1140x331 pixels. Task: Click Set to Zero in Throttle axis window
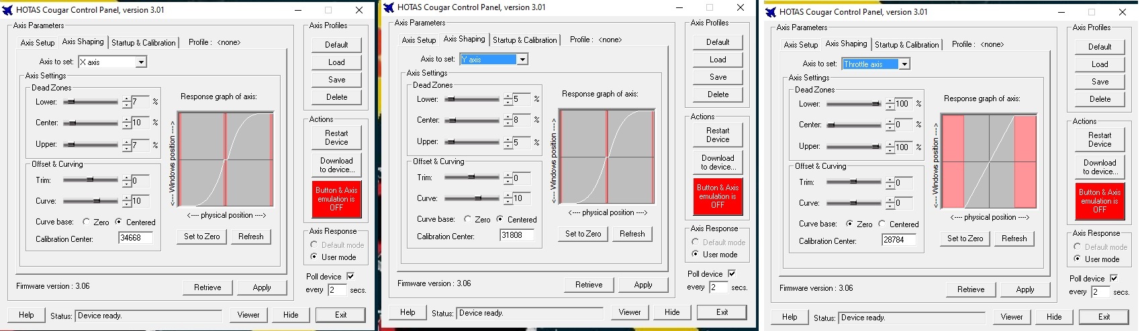[965, 239]
